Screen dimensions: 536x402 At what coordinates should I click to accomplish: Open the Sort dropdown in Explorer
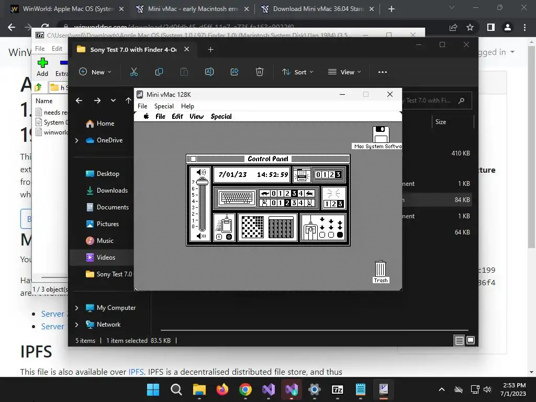point(297,72)
